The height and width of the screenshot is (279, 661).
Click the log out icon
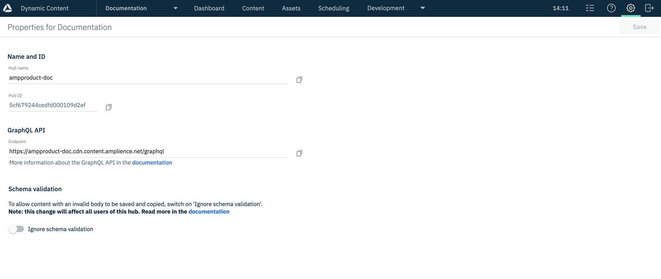[x=649, y=8]
